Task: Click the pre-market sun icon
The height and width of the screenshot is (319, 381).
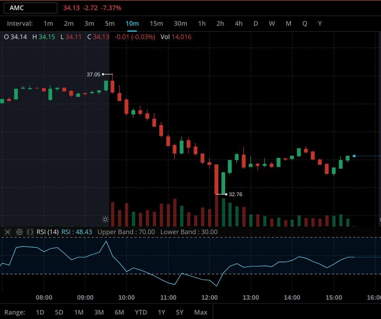Action: pyautogui.click(x=105, y=220)
